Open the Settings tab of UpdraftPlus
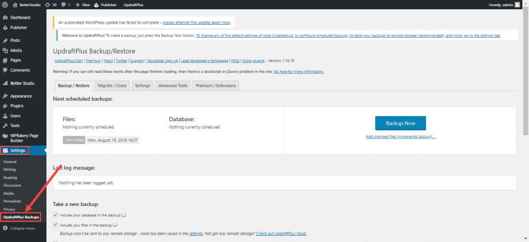Viewport: 529px width, 242px height. coord(143,86)
